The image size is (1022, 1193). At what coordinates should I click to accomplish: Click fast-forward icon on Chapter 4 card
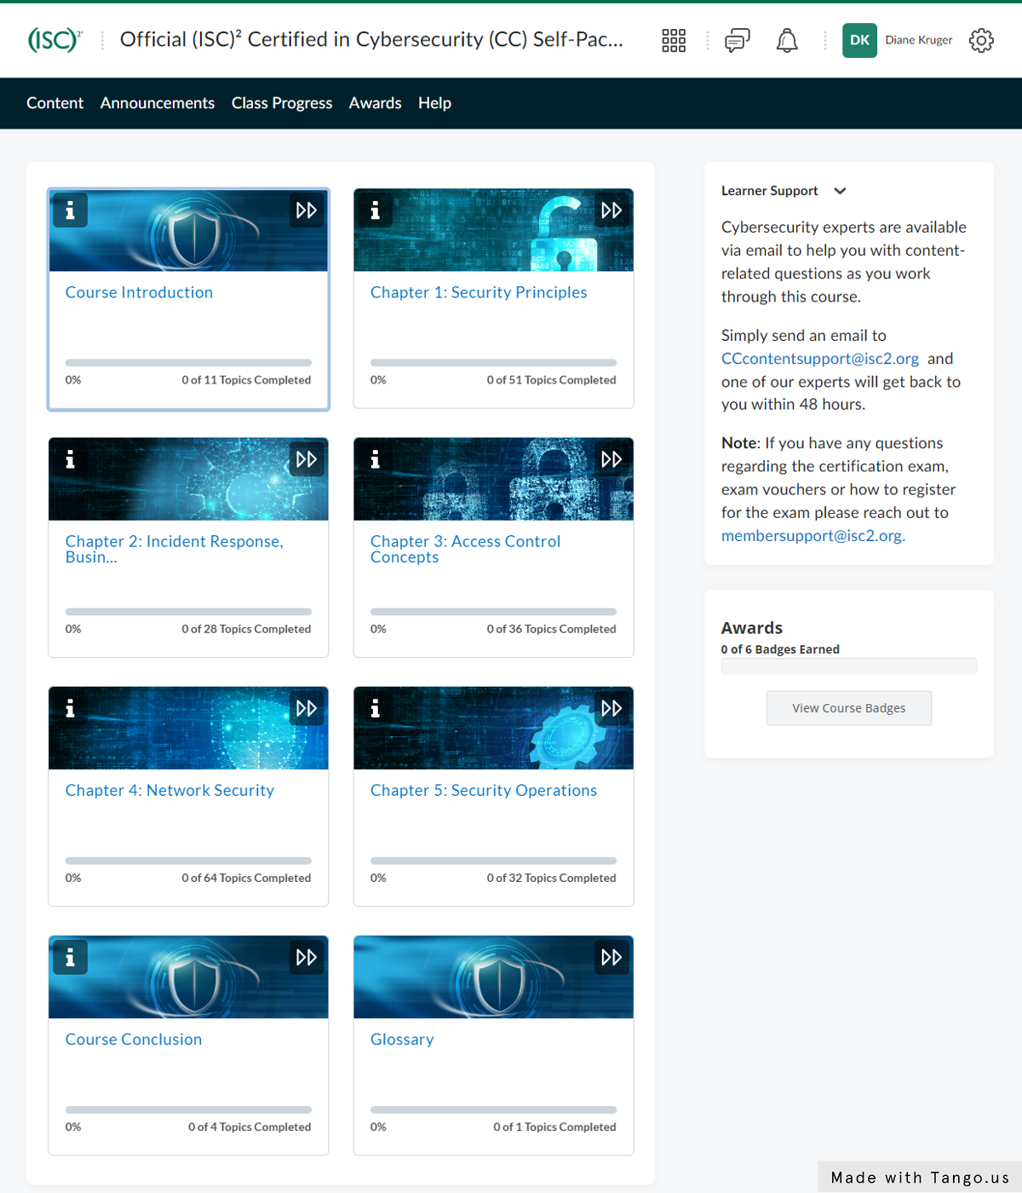(307, 708)
